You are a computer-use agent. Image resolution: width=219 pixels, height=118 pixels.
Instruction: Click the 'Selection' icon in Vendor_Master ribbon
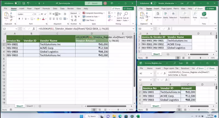173,14
